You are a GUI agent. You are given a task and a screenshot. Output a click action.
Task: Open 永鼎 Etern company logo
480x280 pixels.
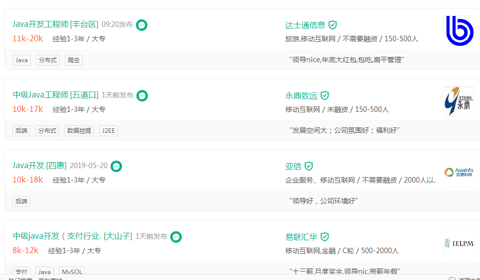[x=459, y=101]
